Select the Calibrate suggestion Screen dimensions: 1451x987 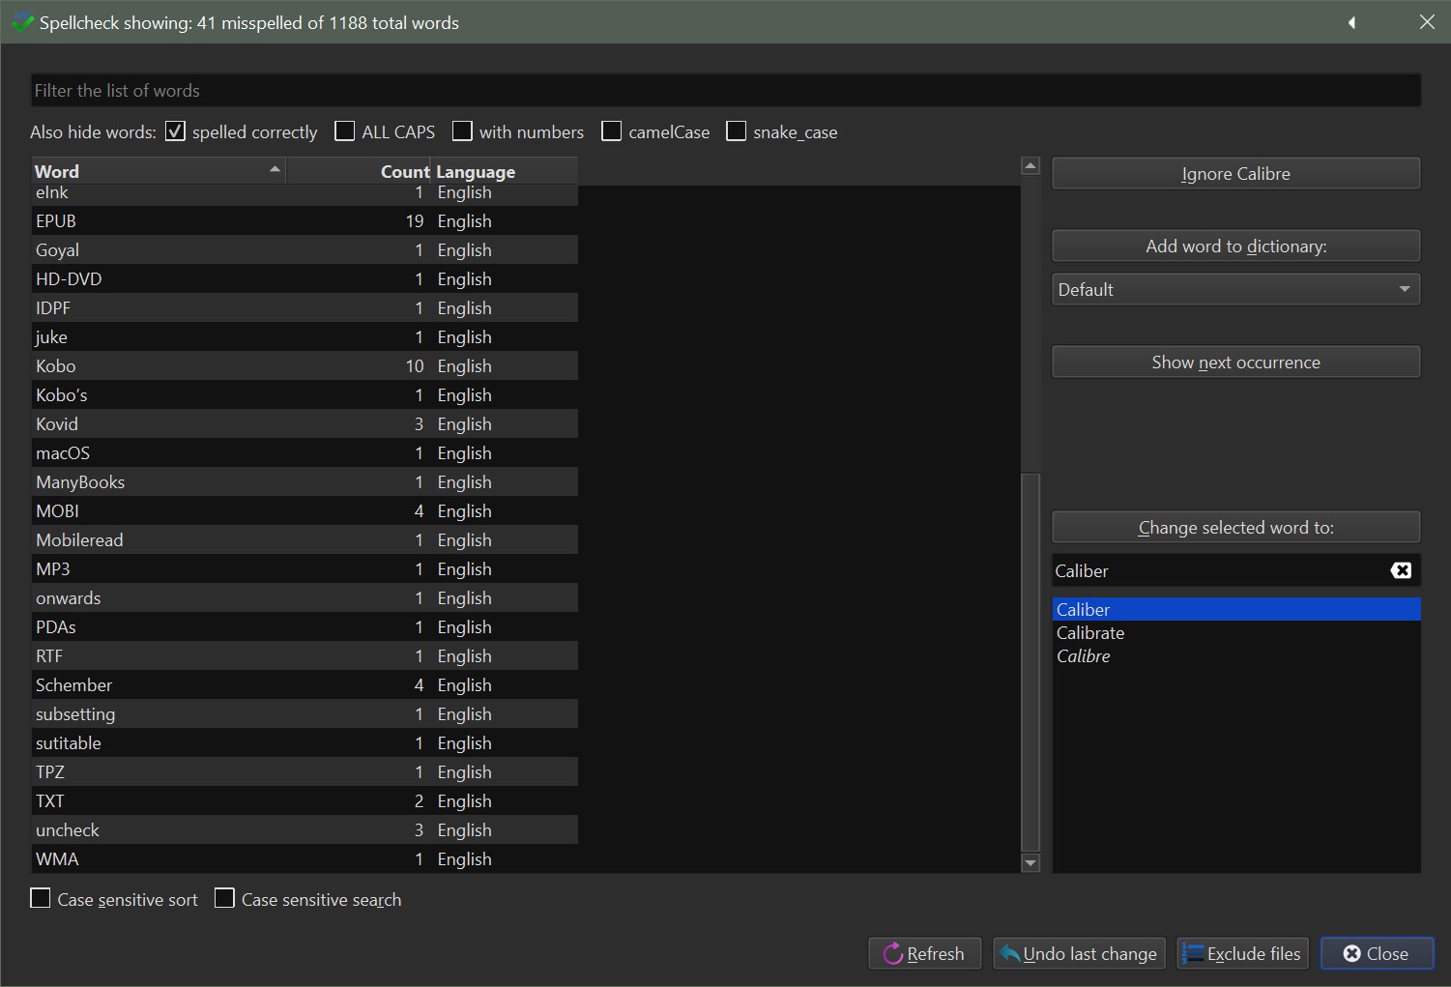[x=1235, y=632]
